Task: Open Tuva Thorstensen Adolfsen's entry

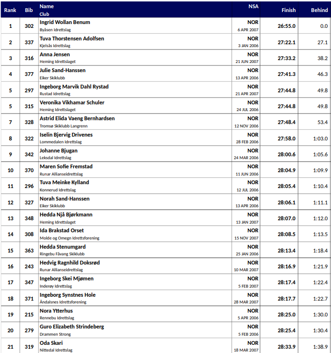Action: pyautogui.click(x=72, y=38)
